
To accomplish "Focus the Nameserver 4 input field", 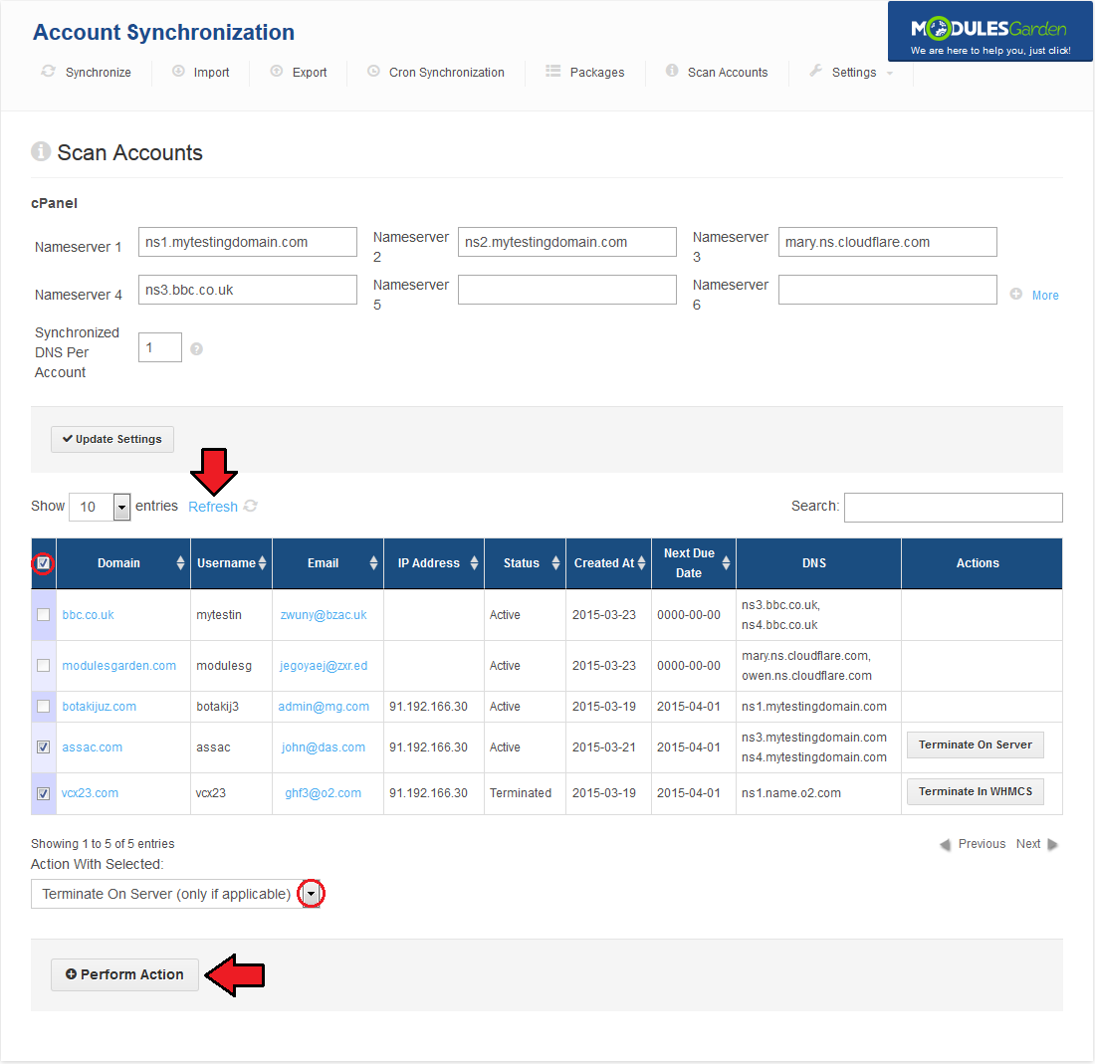I will click(248, 290).
